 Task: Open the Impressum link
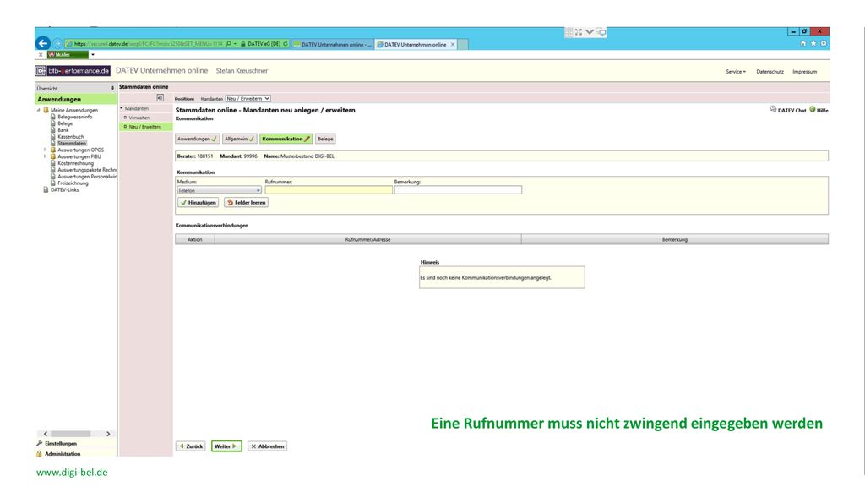805,72
